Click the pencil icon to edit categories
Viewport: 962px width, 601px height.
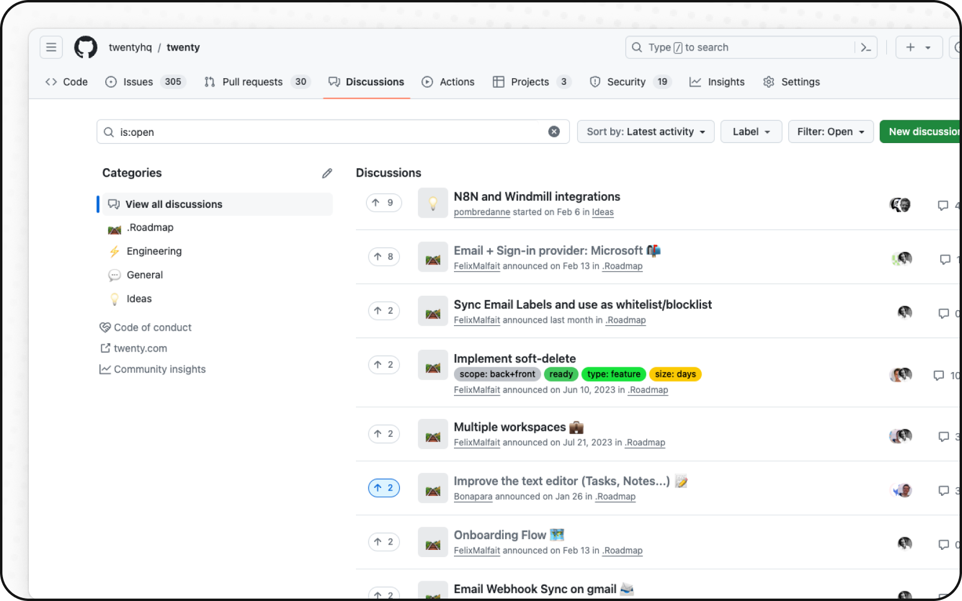pos(327,173)
